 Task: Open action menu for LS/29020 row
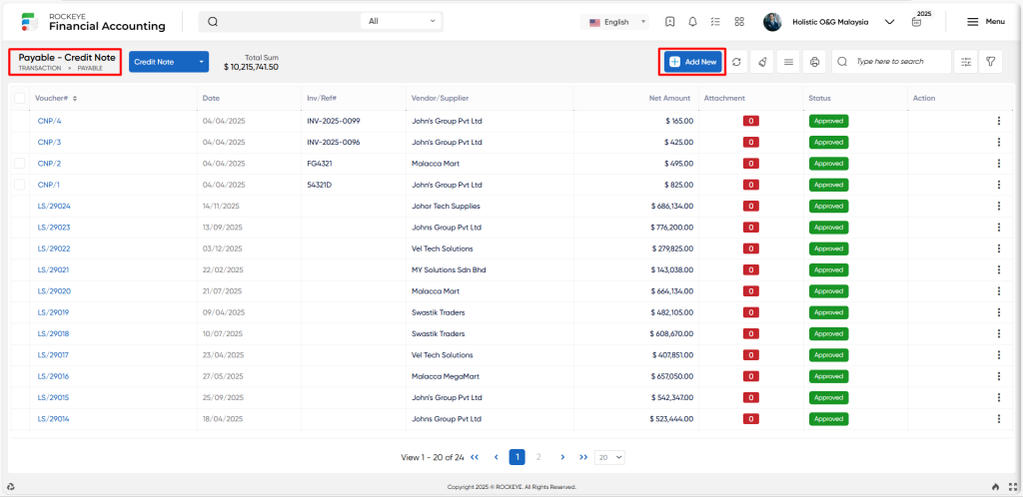pyautogui.click(x=998, y=291)
